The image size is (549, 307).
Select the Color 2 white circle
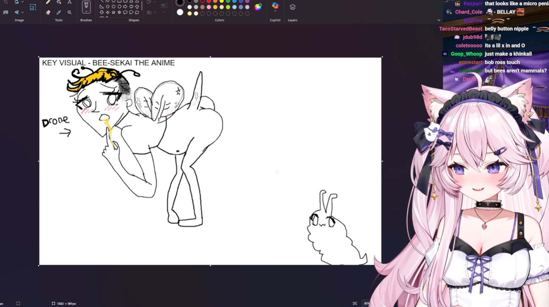[x=180, y=12]
